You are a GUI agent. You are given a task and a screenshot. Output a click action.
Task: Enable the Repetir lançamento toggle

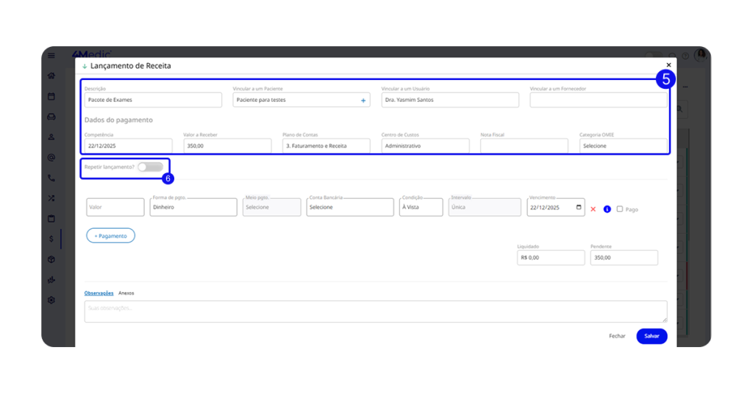[150, 167]
